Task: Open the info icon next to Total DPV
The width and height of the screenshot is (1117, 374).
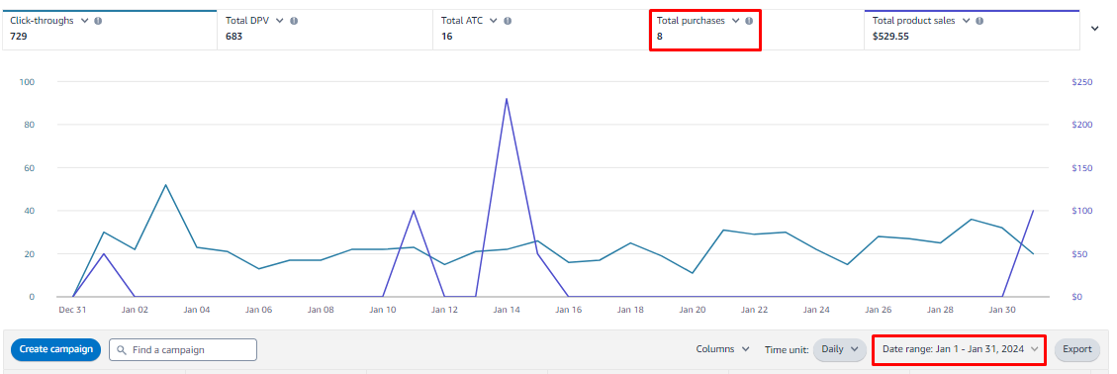Action: [294, 21]
